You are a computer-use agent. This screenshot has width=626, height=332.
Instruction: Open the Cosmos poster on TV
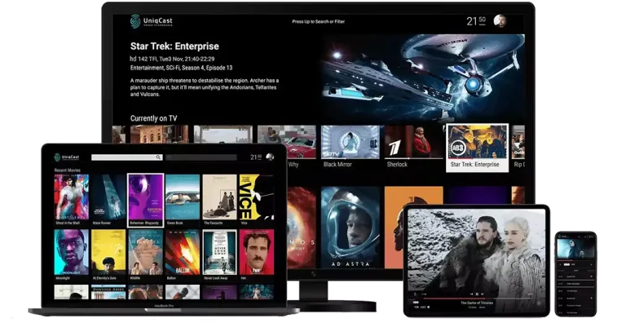coord(302,228)
